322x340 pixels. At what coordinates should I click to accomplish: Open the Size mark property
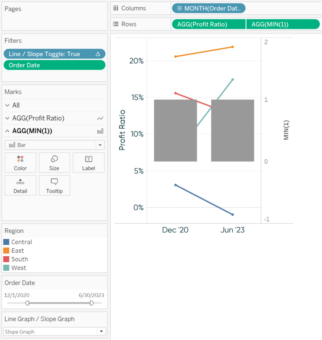click(54, 162)
